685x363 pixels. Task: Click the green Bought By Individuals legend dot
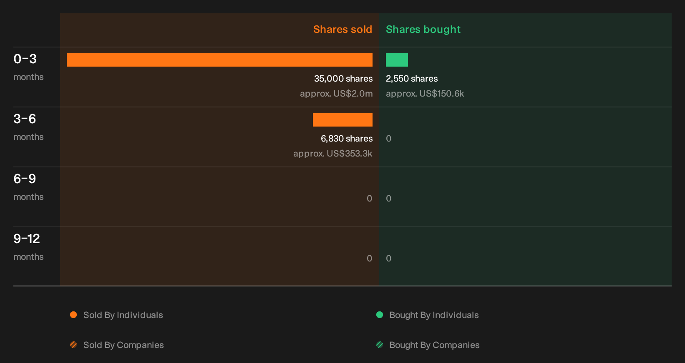click(380, 315)
